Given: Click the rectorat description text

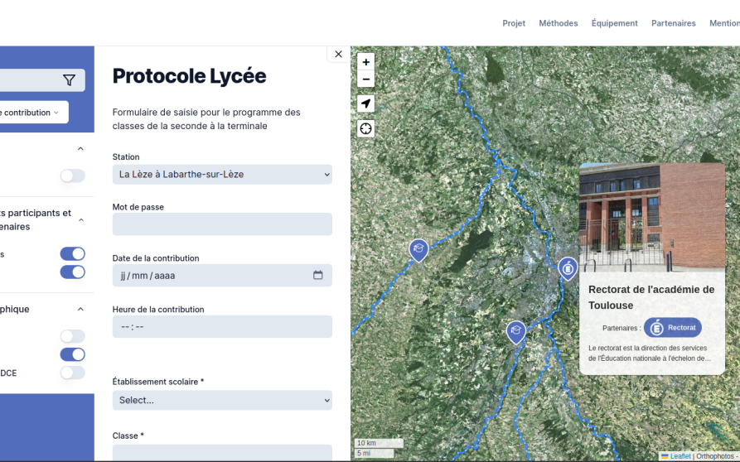Looking at the screenshot, I should tap(650, 353).
